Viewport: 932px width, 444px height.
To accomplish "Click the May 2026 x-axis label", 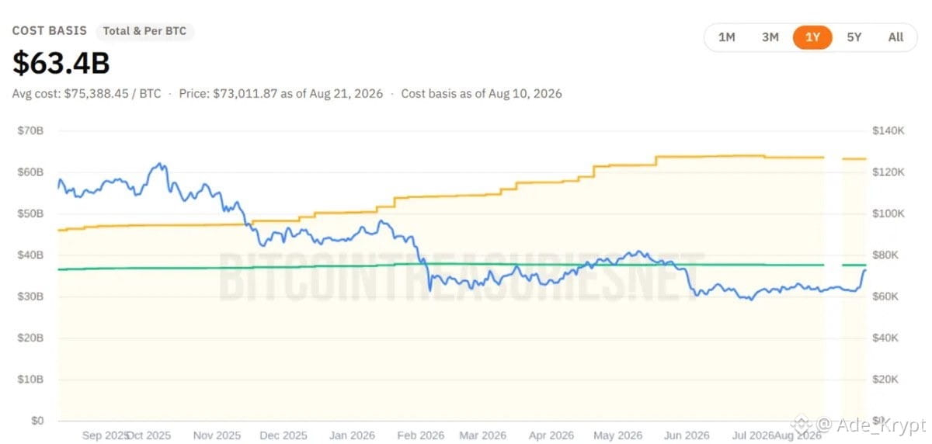I will tap(618, 435).
